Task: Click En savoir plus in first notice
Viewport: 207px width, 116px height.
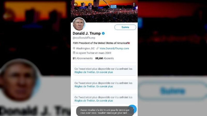Action: [x=105, y=72]
